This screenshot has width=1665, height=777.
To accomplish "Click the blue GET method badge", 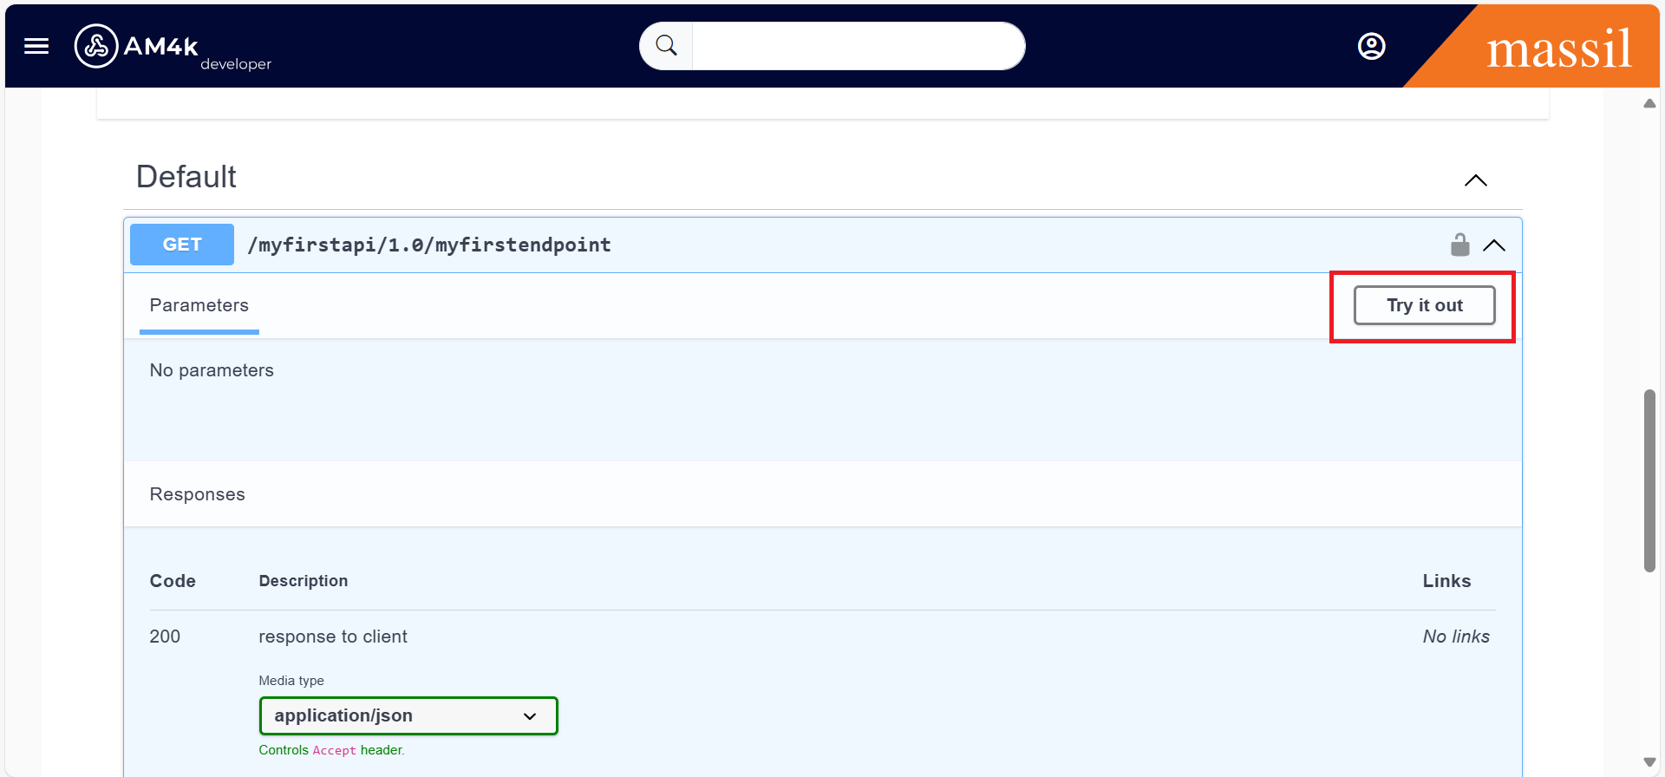I will [x=182, y=245].
